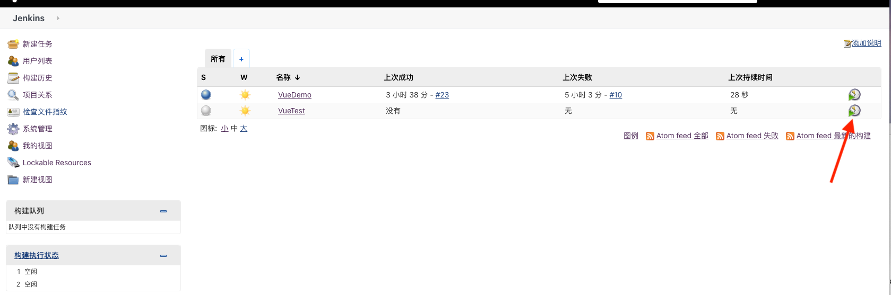Click the 构建历史 notepad icon
Image resolution: width=891 pixels, height=295 pixels.
click(13, 78)
